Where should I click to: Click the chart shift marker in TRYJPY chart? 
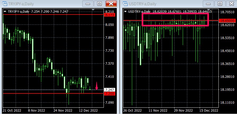[x=93, y=10]
